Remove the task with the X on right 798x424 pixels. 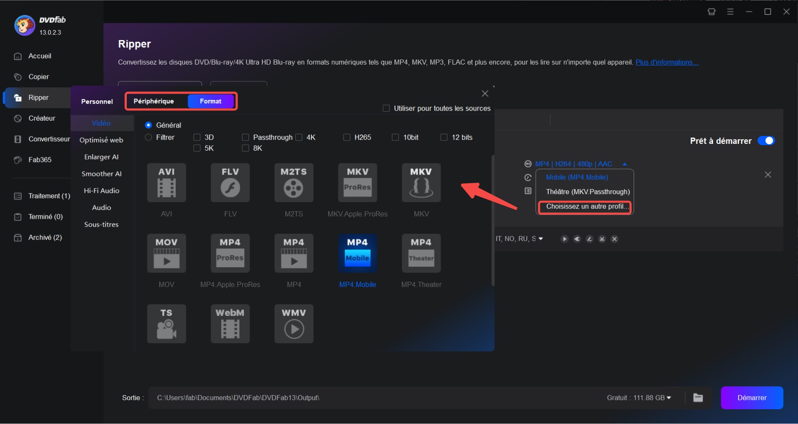click(768, 175)
